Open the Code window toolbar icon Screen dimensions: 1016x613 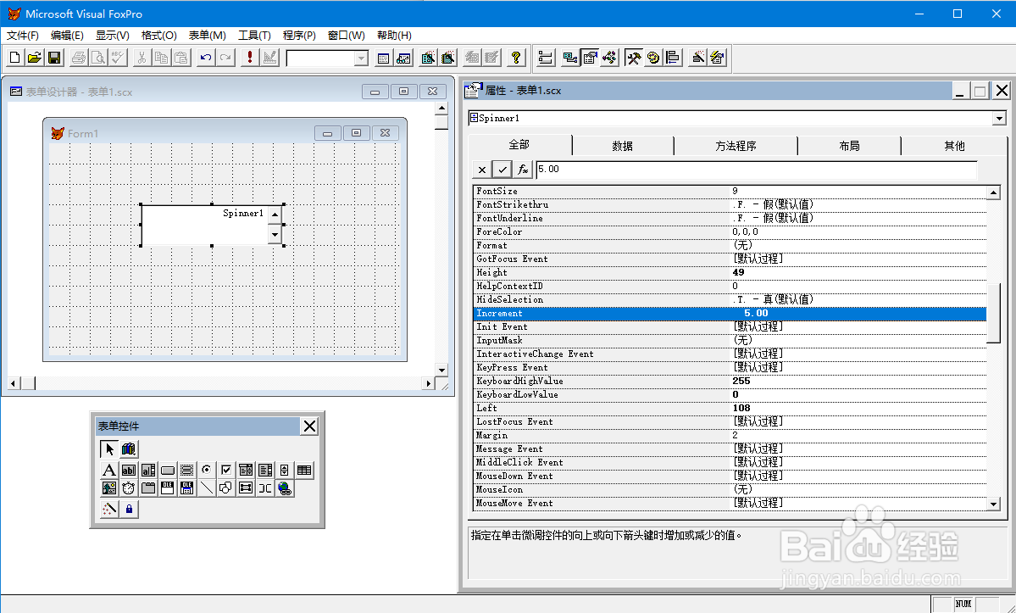[x=610, y=58]
